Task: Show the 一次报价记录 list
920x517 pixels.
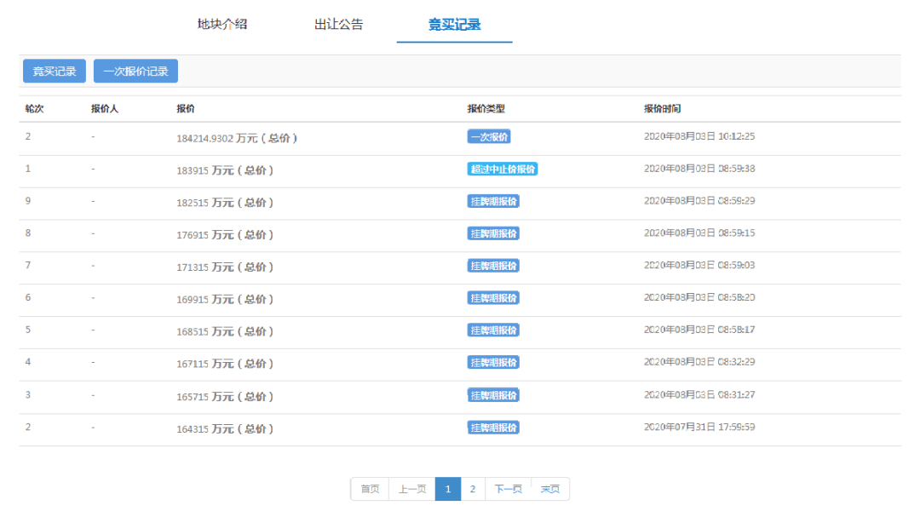Action: (x=135, y=72)
